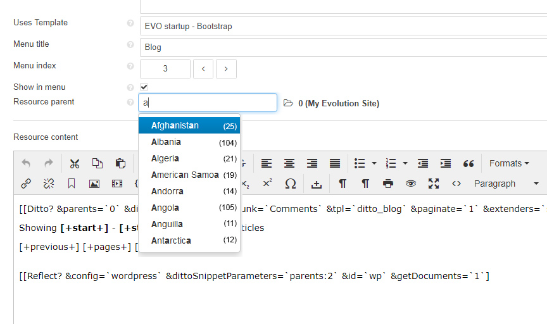Remove link with broken chain icon
547x324 pixels.
(49, 184)
